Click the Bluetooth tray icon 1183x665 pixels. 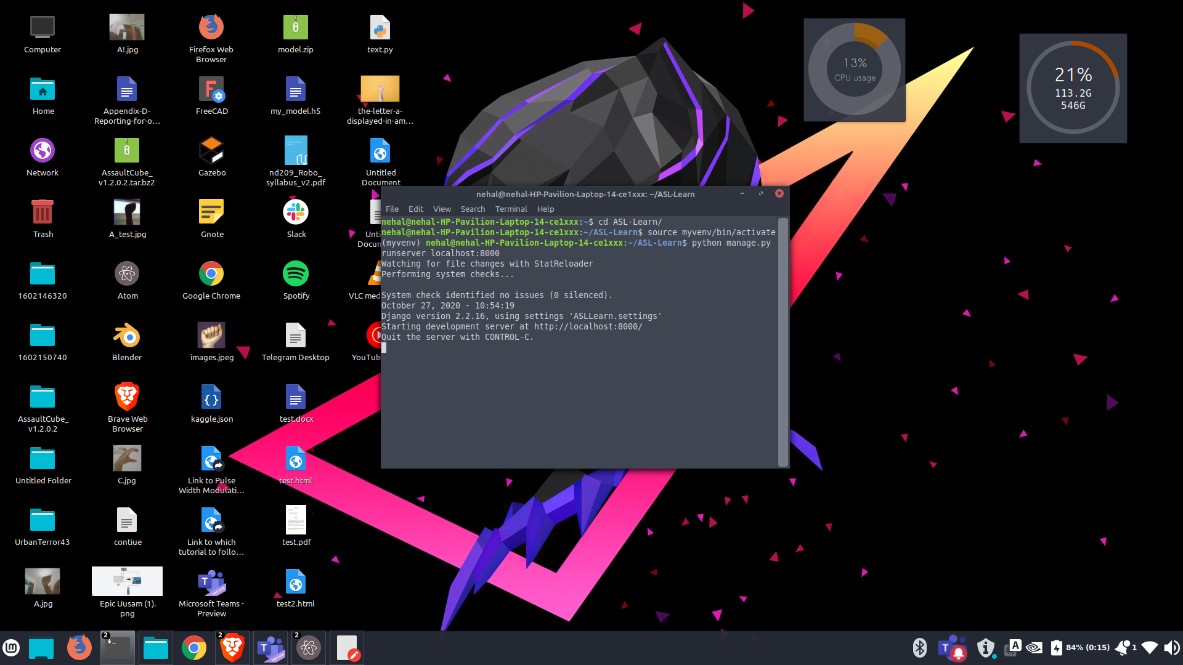pyautogui.click(x=919, y=648)
